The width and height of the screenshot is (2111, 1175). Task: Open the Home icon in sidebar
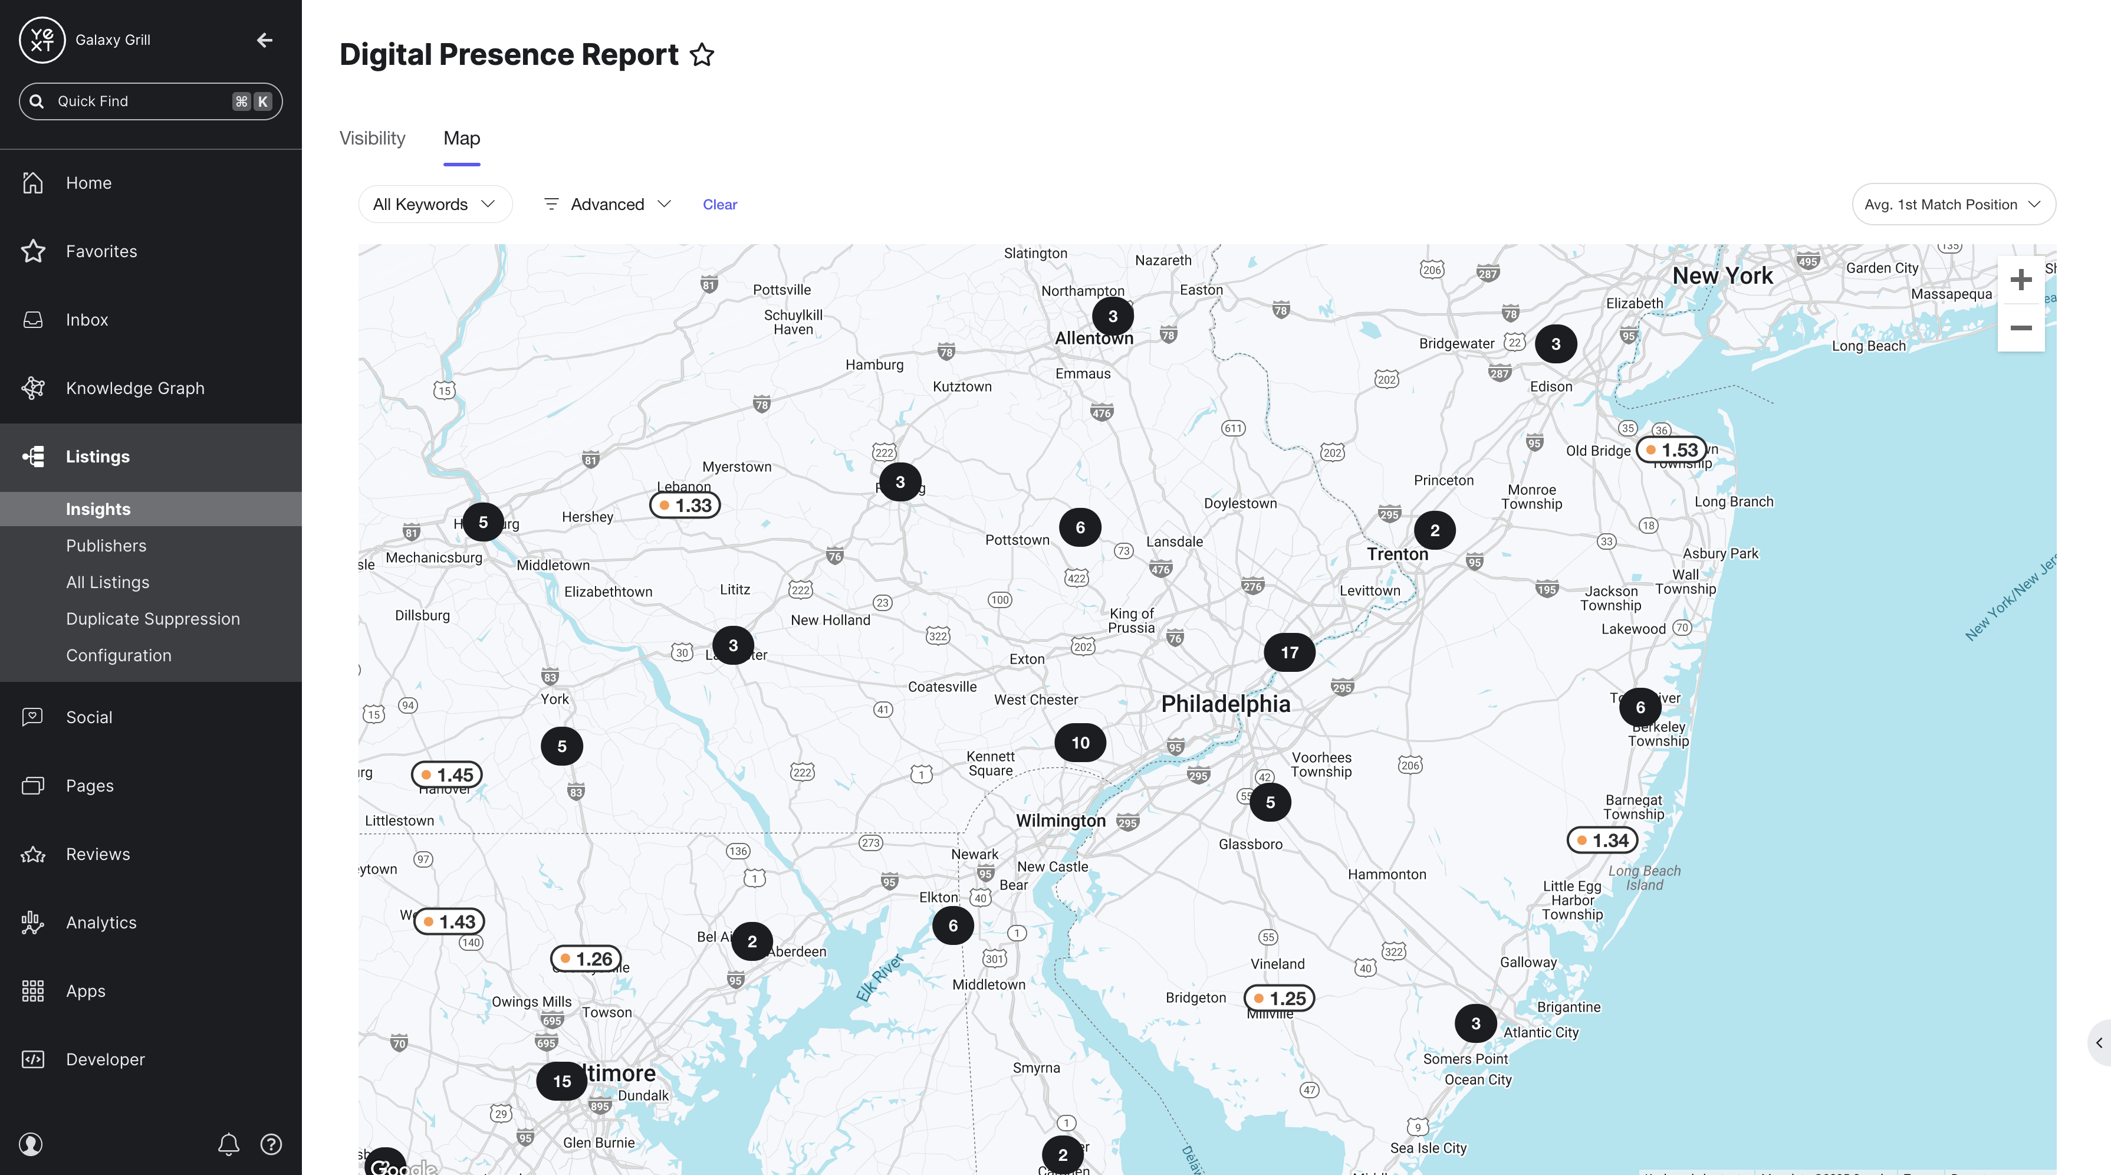click(33, 182)
